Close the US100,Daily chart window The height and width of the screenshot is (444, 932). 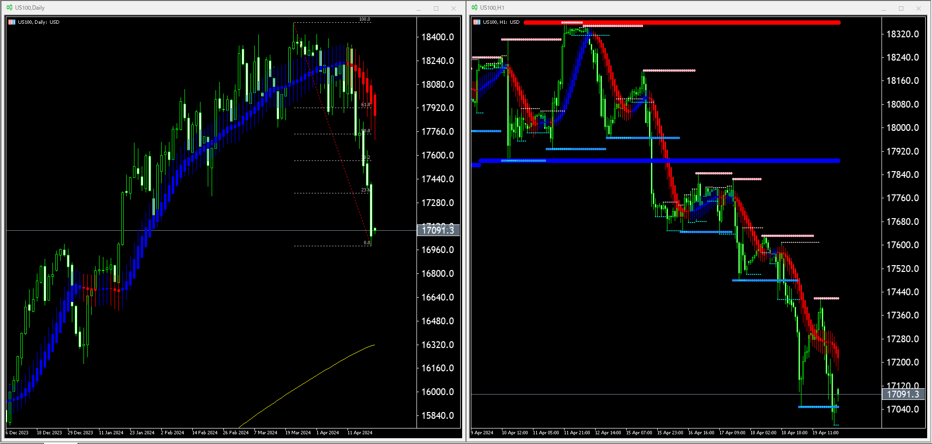(453, 8)
